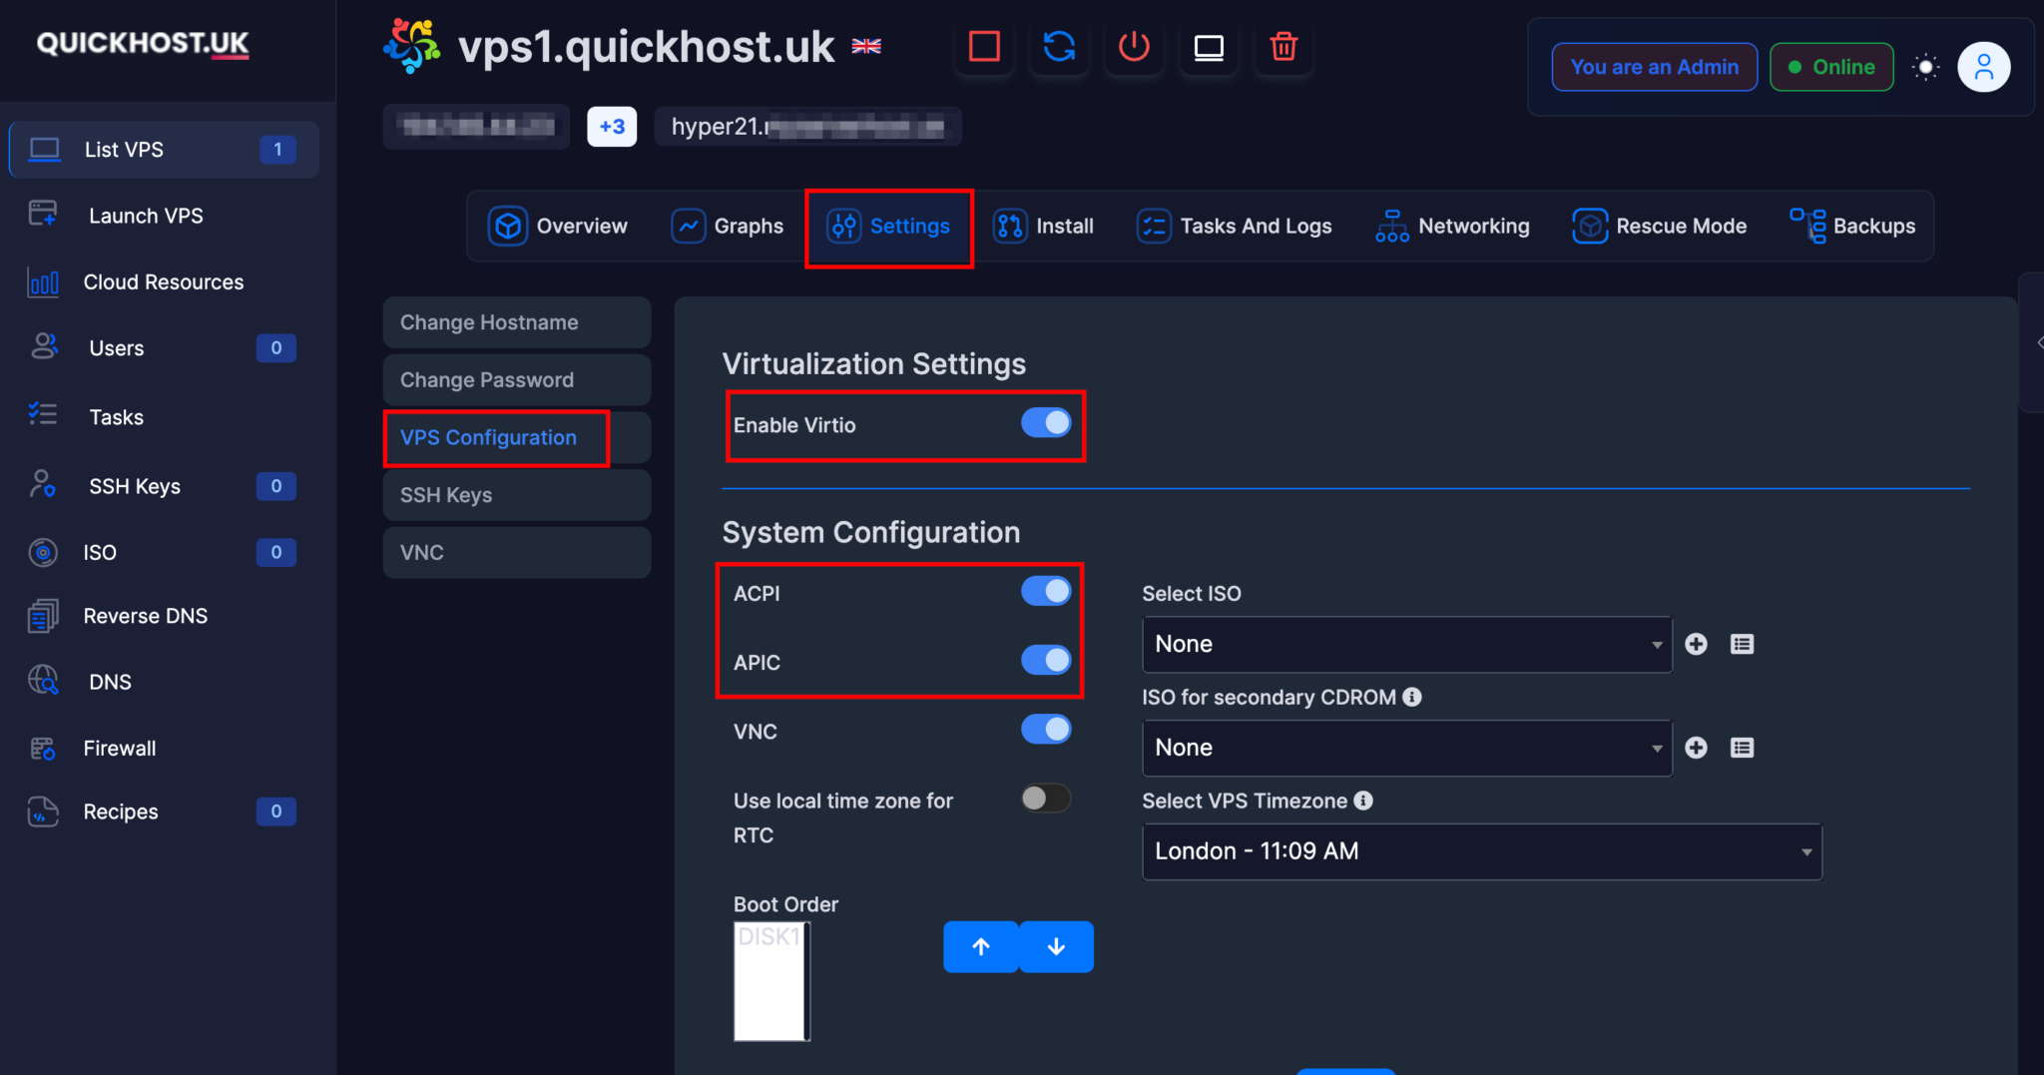This screenshot has width=2044, height=1075.
Task: Toggle light/dark theme sun icon
Action: point(1925,67)
